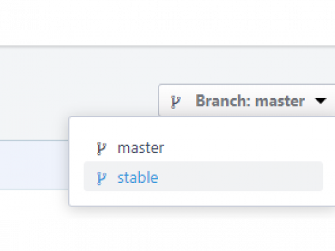Screen dimensions: 335x251
Task: Select the master branch from the list
Action: pos(203,148)
